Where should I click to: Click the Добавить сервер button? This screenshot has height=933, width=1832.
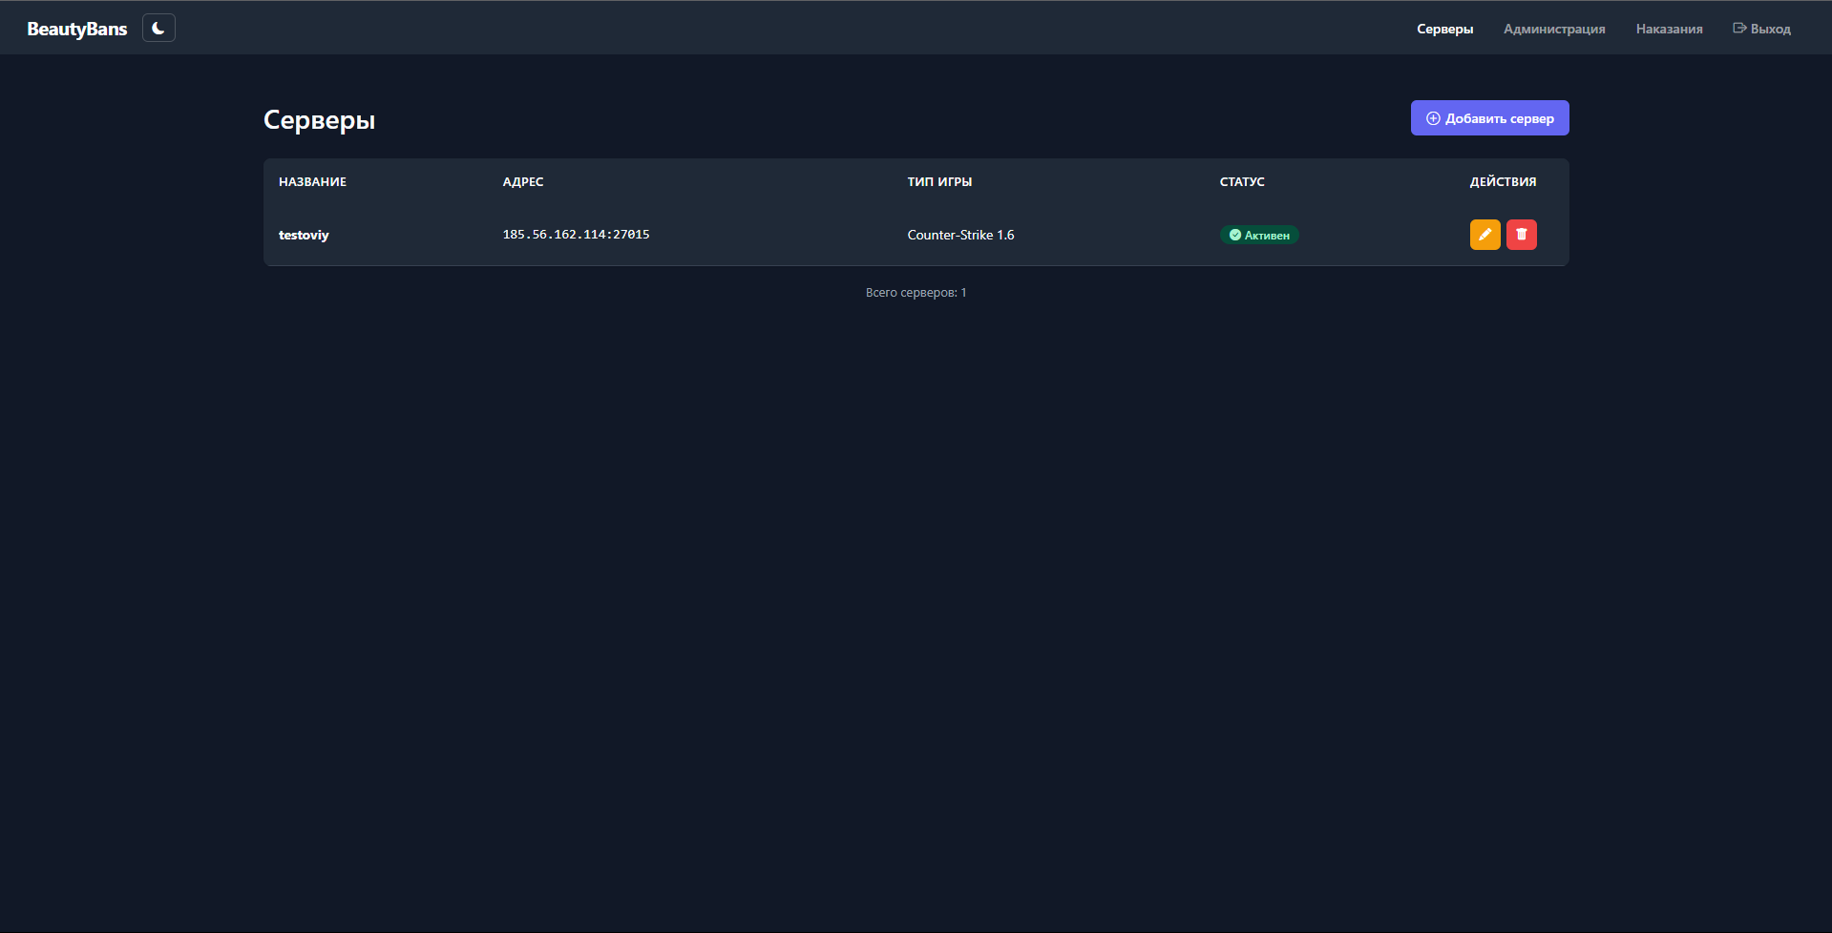click(1489, 118)
